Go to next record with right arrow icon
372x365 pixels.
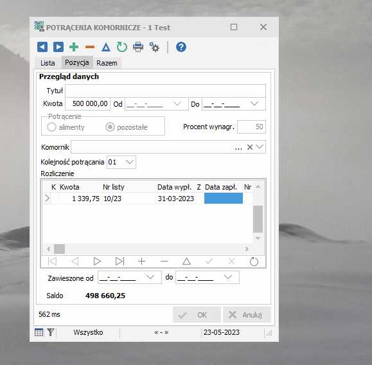pos(58,47)
